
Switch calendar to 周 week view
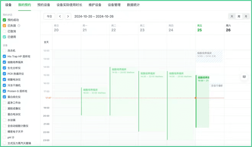click(239, 16)
